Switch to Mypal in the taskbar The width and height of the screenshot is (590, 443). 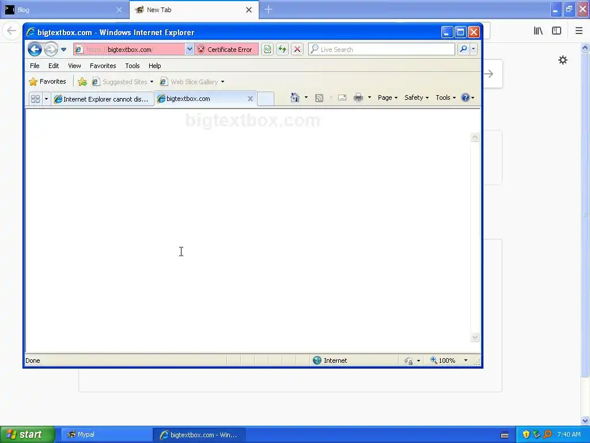[106, 435]
